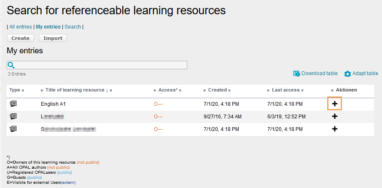Viewport: 382px width, 188px height.
Task: Select the My entries tab
Action: [48, 27]
